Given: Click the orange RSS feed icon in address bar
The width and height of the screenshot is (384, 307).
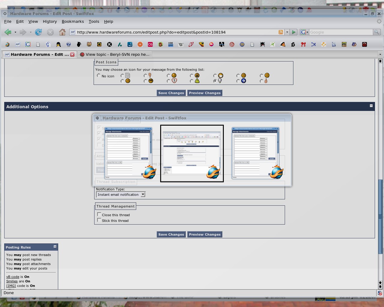Looking at the screenshot, I should tap(281, 32).
